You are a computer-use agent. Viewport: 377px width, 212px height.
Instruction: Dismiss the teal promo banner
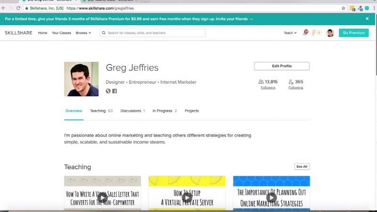click(x=367, y=18)
